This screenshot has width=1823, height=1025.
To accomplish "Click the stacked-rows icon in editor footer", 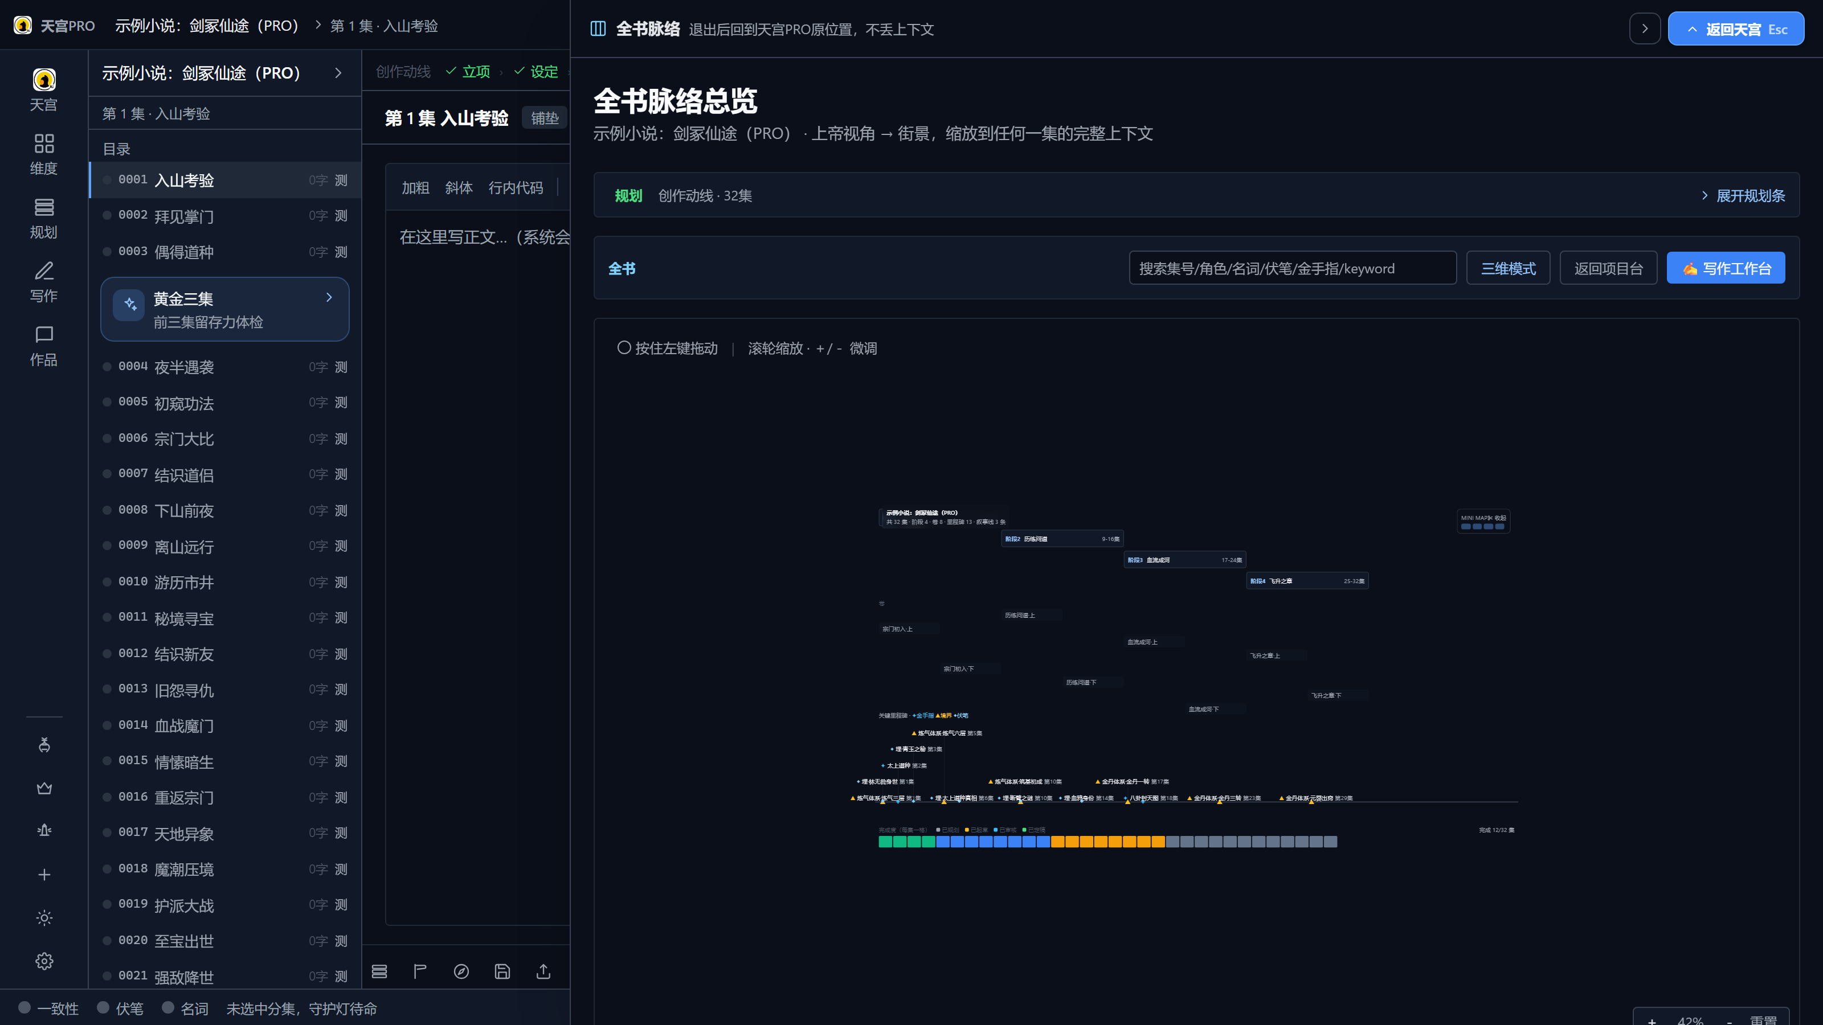I will pos(379,971).
